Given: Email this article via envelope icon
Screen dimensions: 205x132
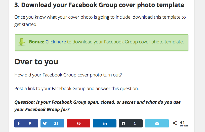Looking at the screenshot, I should click(157, 123).
